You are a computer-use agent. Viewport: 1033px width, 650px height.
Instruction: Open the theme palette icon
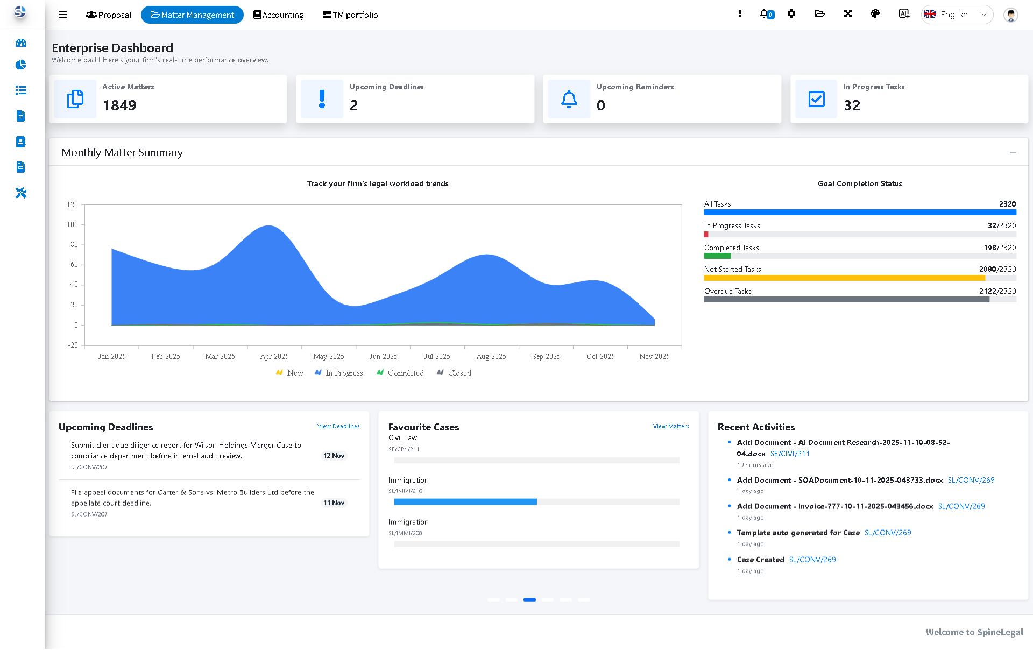tap(875, 13)
